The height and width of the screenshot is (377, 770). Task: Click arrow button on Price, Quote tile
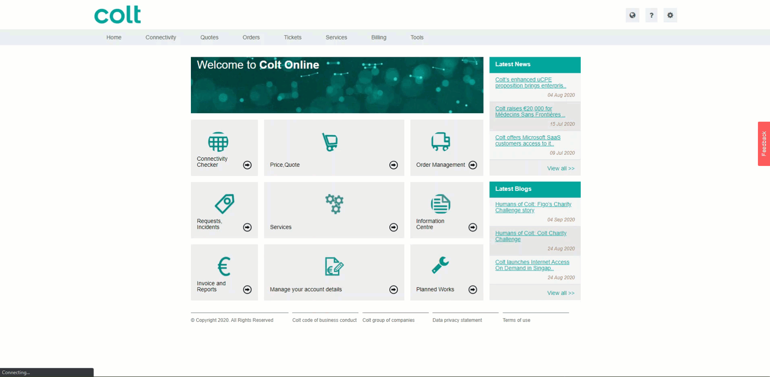tap(393, 165)
